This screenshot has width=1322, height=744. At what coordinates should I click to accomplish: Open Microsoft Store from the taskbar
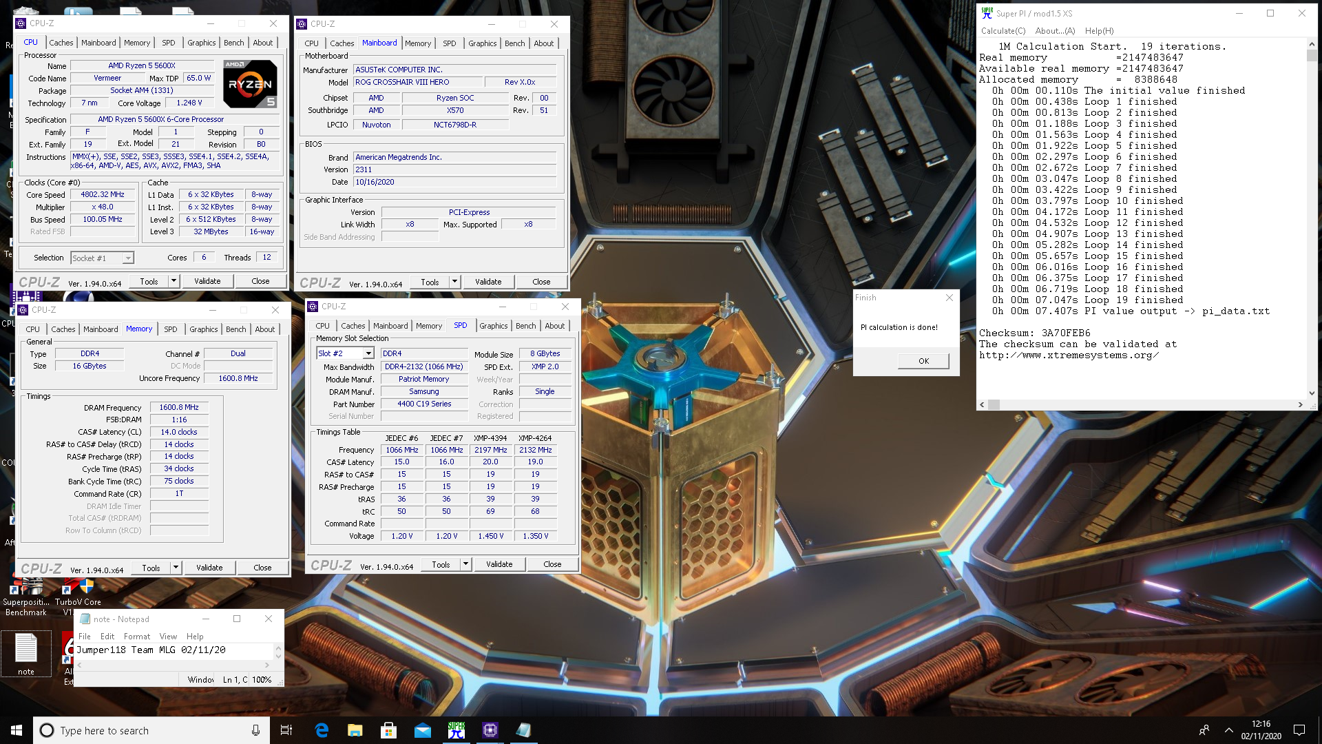[389, 730]
